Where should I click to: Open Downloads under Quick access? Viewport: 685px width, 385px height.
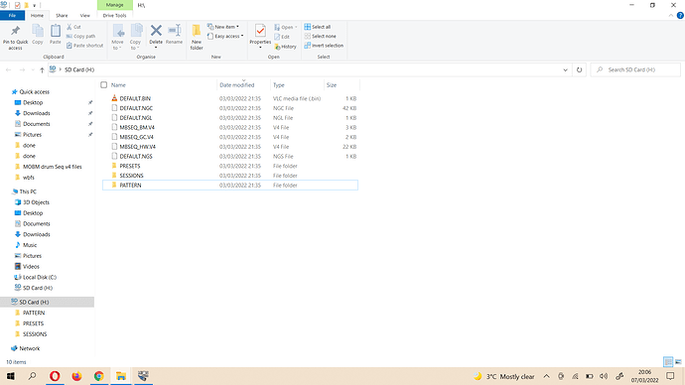pos(37,113)
